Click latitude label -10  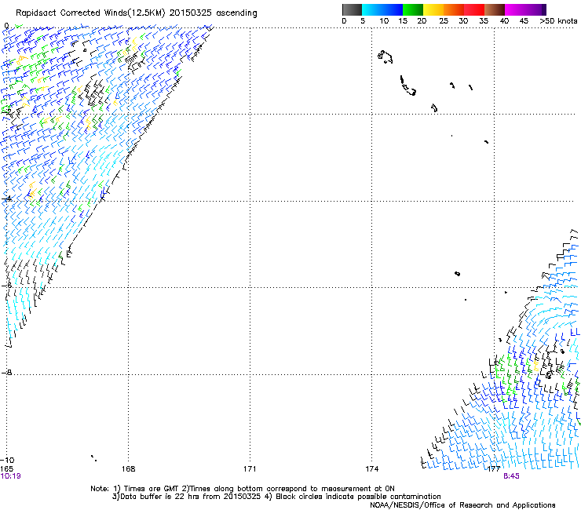click(x=7, y=461)
